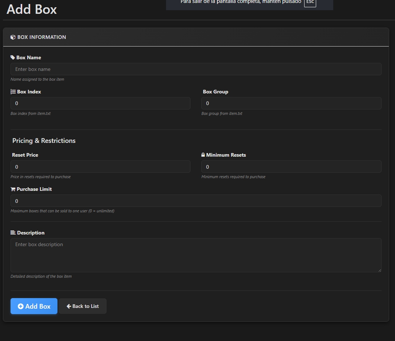The width and height of the screenshot is (395, 341).
Task: Select the Box Group number field
Action: point(291,103)
